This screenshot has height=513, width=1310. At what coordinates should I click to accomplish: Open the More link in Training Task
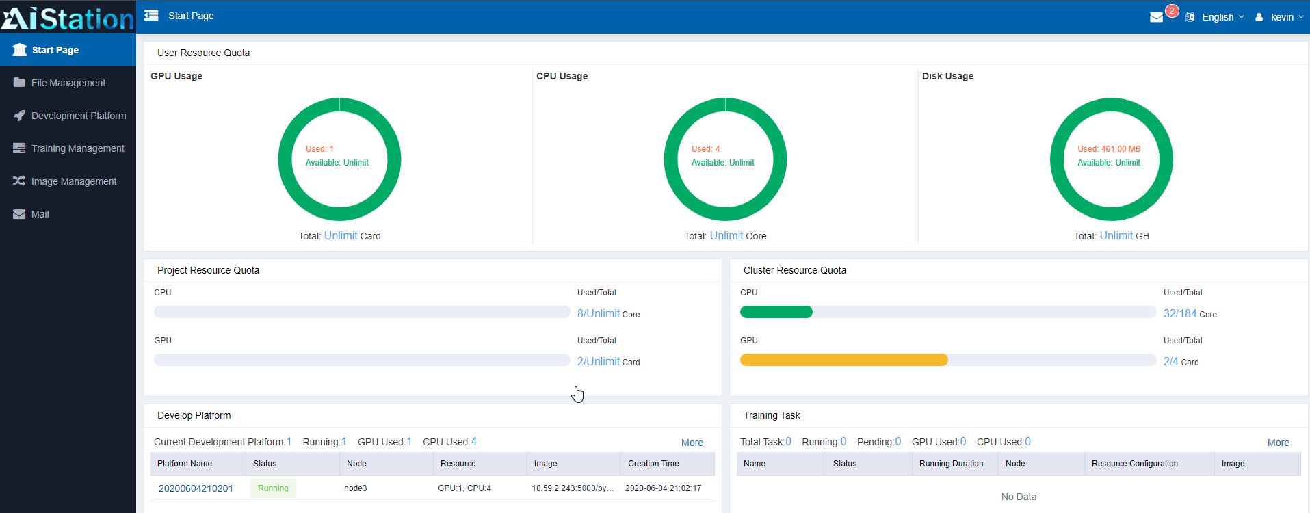click(1278, 443)
